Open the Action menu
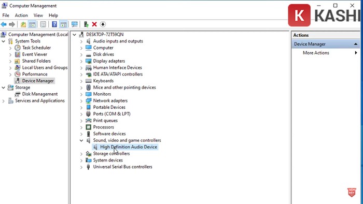Viewport: 363px width, 204px height. click(x=21, y=15)
